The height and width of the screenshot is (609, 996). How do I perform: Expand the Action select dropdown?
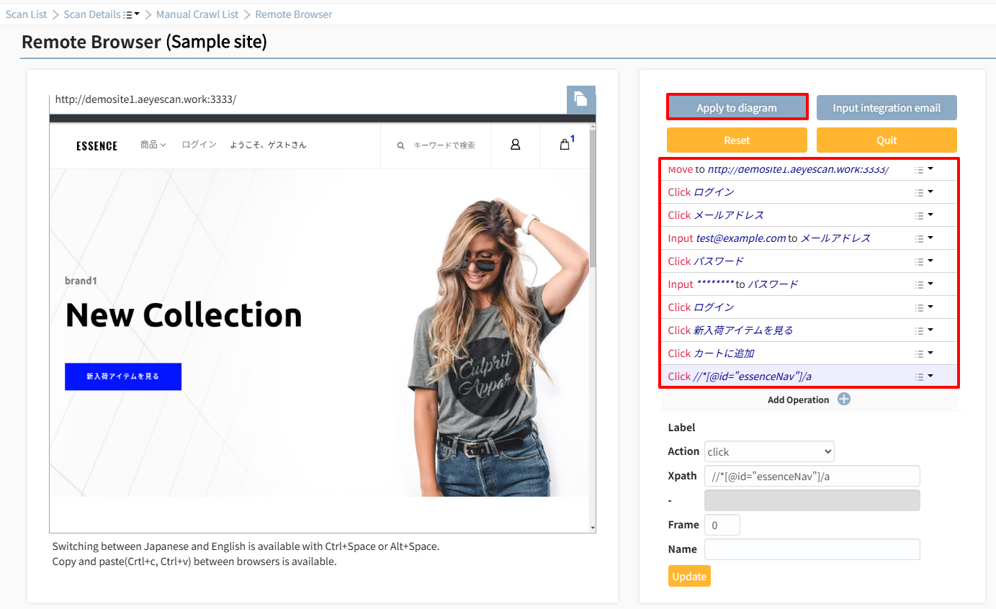(x=769, y=451)
